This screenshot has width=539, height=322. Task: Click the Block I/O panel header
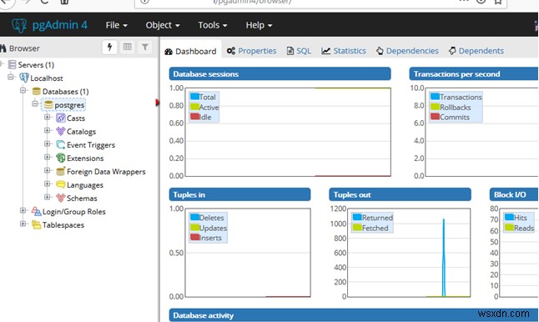pyautogui.click(x=514, y=194)
